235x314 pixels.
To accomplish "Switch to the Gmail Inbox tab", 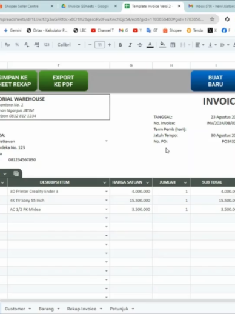I will [211, 6].
